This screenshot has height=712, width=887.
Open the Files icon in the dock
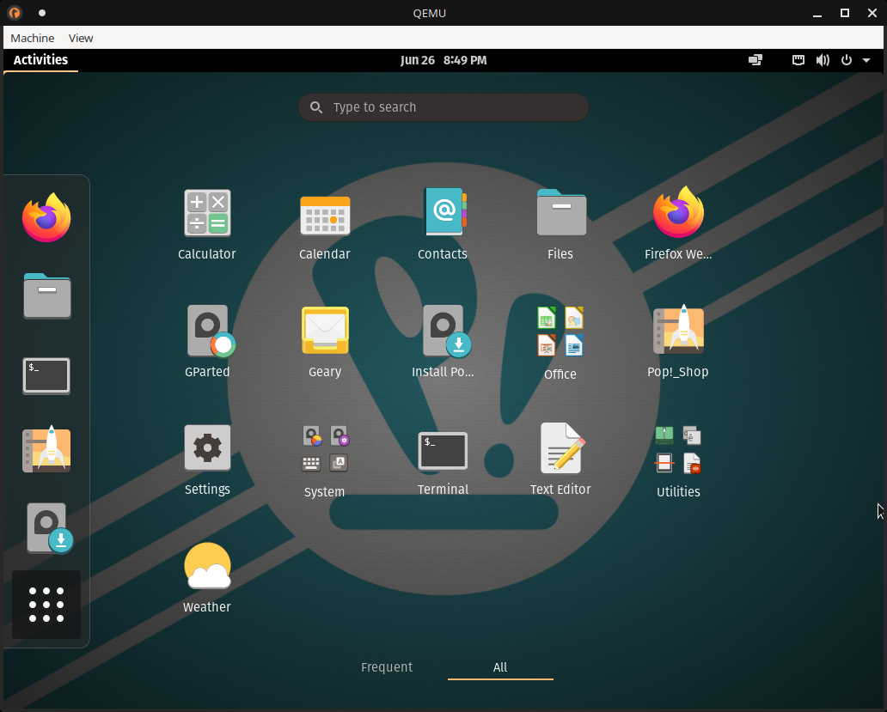click(47, 296)
